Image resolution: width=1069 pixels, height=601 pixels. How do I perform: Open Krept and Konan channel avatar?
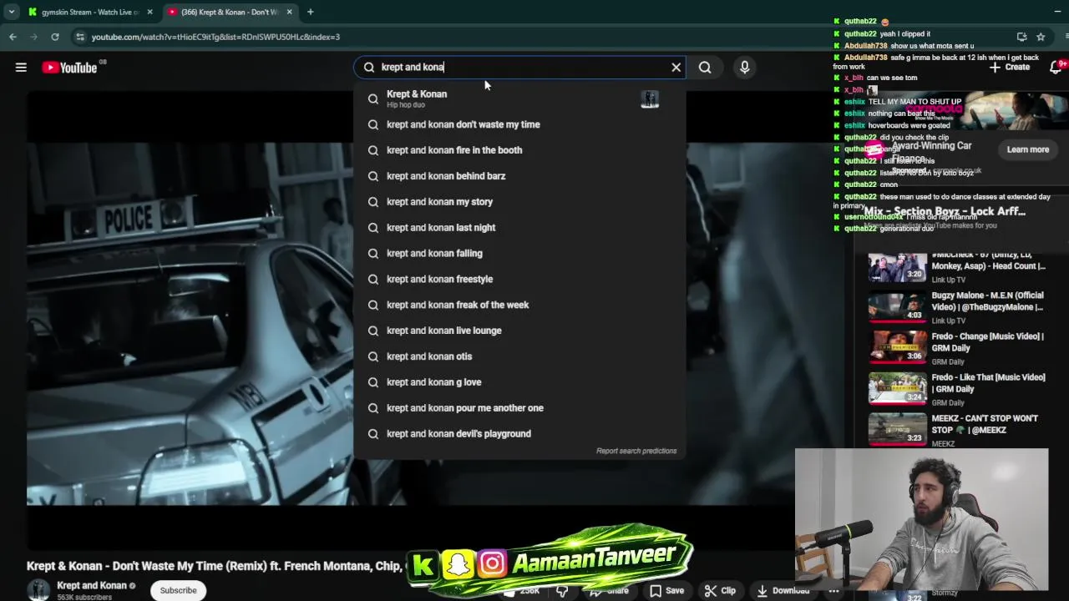[38, 590]
